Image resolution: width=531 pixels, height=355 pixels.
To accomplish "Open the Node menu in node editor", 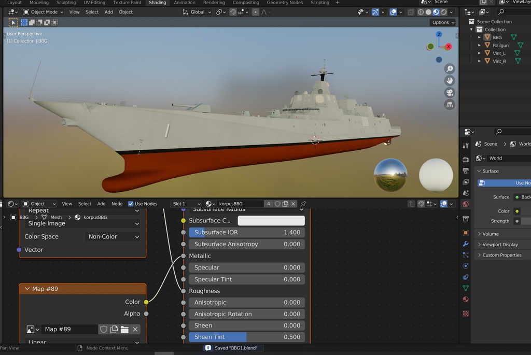I will click(117, 204).
